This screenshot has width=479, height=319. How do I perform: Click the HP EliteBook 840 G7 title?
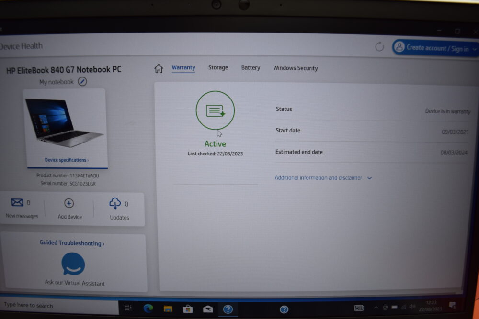click(64, 70)
